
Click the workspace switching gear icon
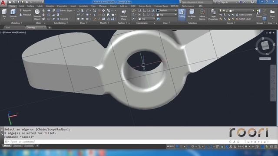(246, 146)
